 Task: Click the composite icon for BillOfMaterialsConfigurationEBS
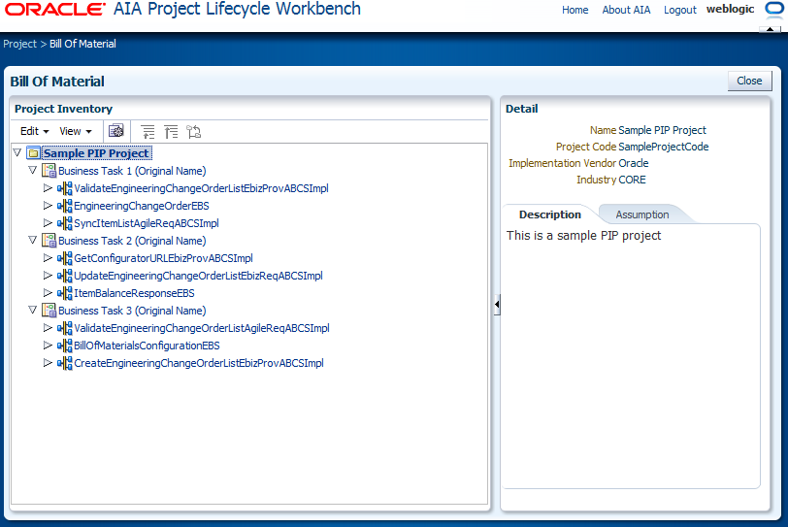point(64,346)
